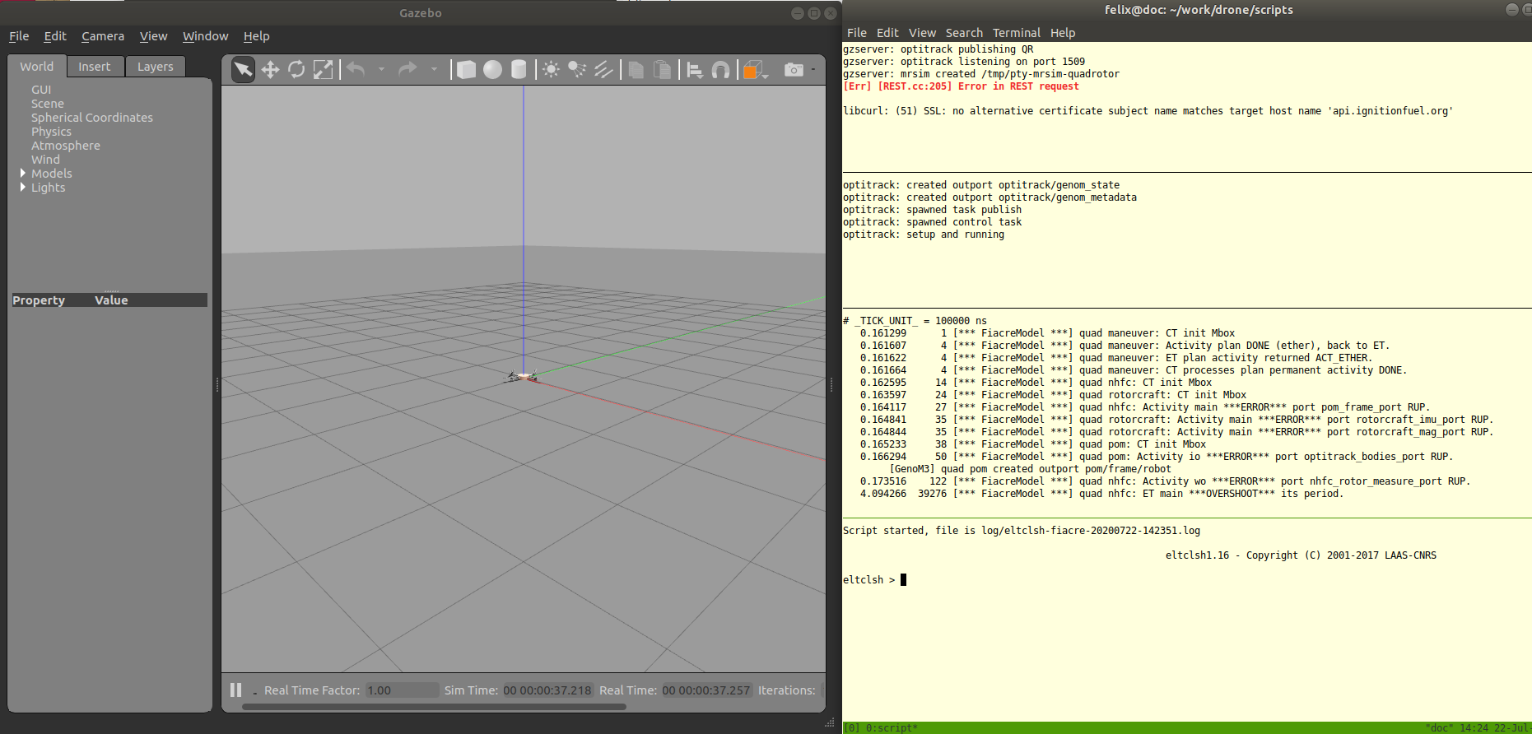
Task: Choose the translate mode tool
Action: pyautogui.click(x=270, y=70)
